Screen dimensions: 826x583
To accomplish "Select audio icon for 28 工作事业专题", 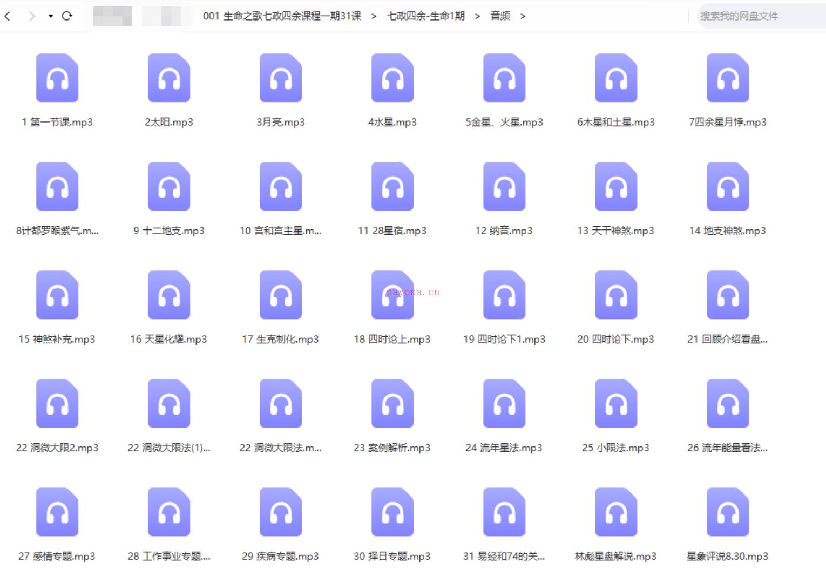I will pos(169,512).
